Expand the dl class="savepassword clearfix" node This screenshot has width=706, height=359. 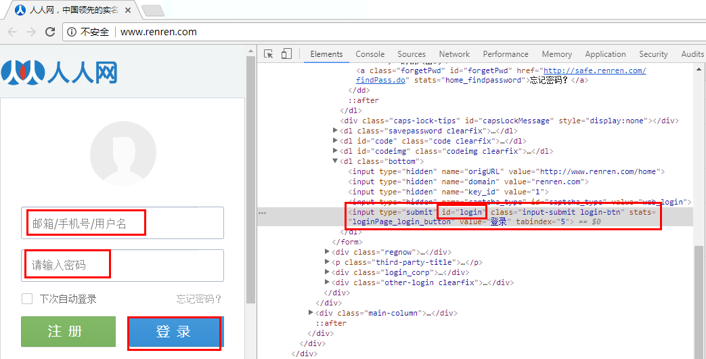click(335, 131)
